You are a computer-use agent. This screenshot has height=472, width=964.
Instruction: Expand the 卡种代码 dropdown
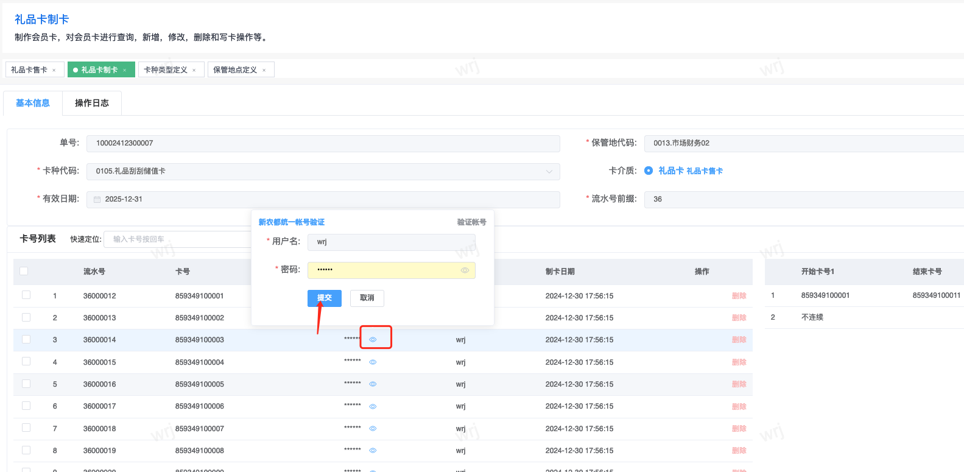point(549,172)
